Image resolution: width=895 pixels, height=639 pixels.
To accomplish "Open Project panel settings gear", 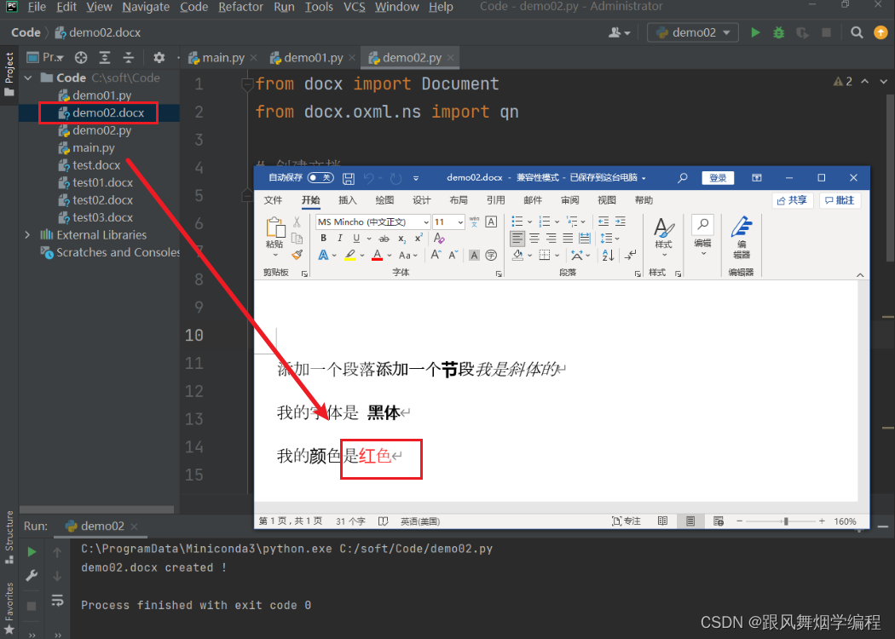I will pyautogui.click(x=159, y=57).
